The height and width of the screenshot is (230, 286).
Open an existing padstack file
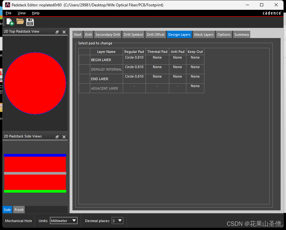[20, 22]
